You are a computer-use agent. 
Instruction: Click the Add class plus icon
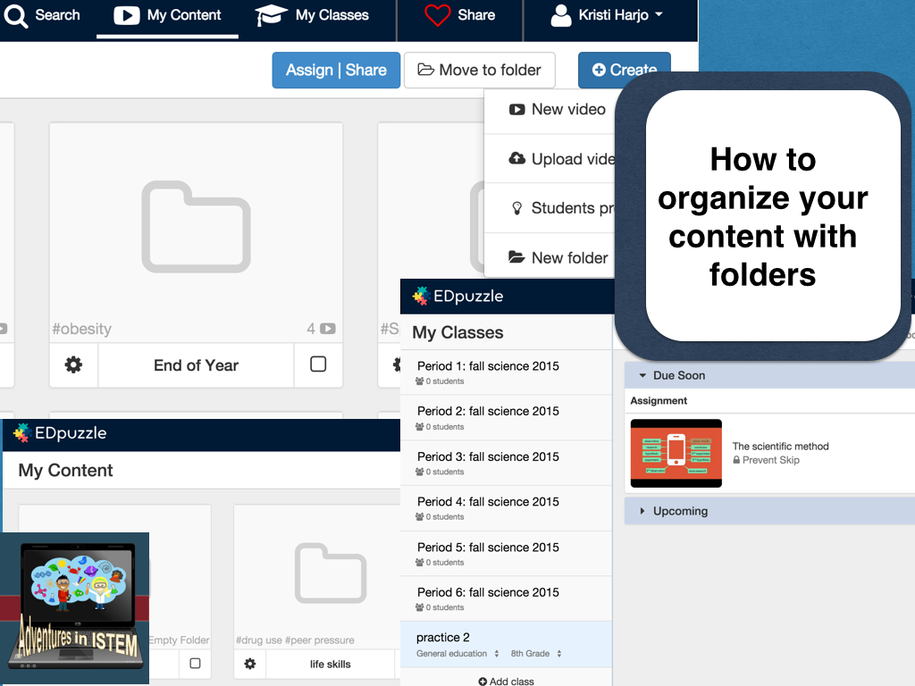(483, 682)
